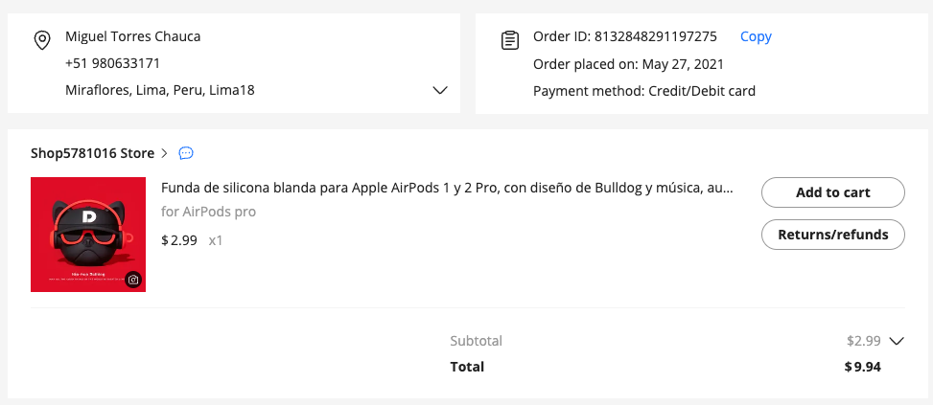
Task: Click the location pin icon
Action: (41, 40)
